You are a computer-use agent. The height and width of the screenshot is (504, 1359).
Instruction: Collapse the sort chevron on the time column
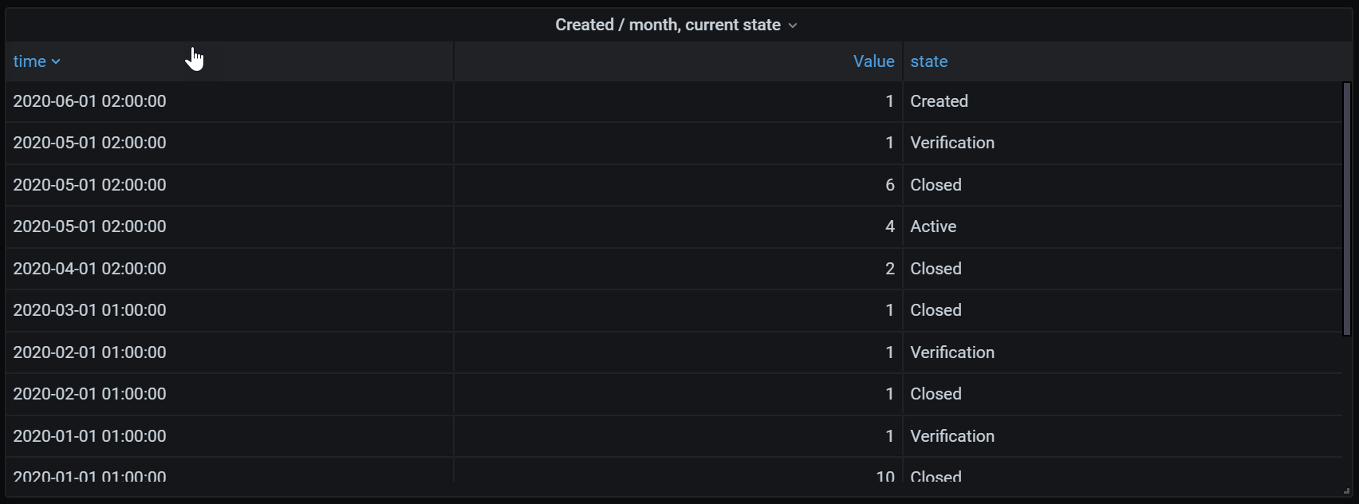[x=56, y=61]
